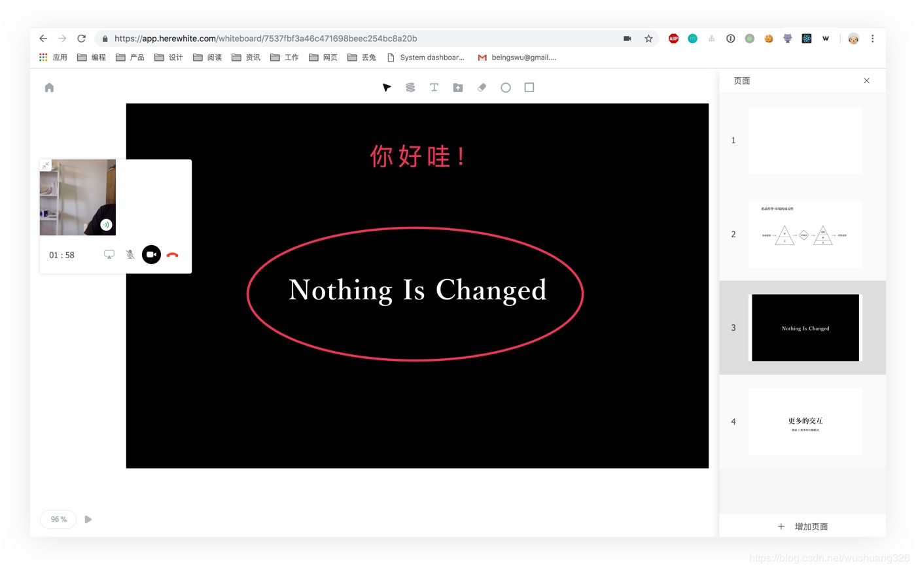Open the file upload tool

click(457, 87)
